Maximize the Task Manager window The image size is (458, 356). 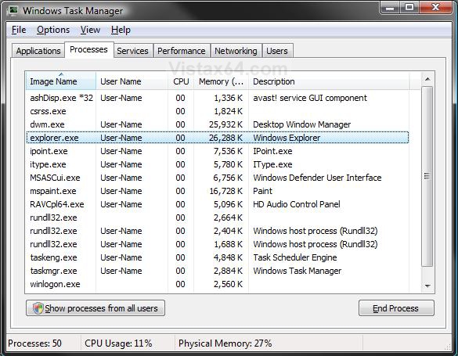[x=409, y=7]
